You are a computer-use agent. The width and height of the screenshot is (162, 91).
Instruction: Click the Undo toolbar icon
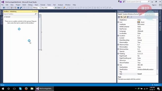(x=24, y=8)
